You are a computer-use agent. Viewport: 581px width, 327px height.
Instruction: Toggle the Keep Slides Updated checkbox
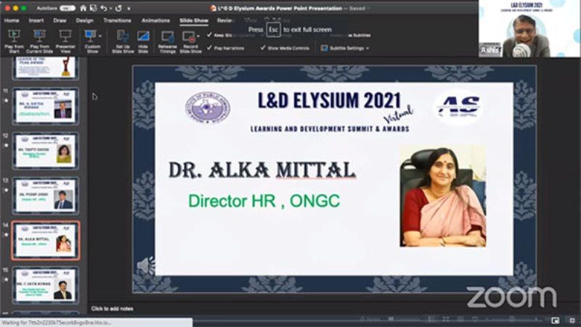[210, 35]
